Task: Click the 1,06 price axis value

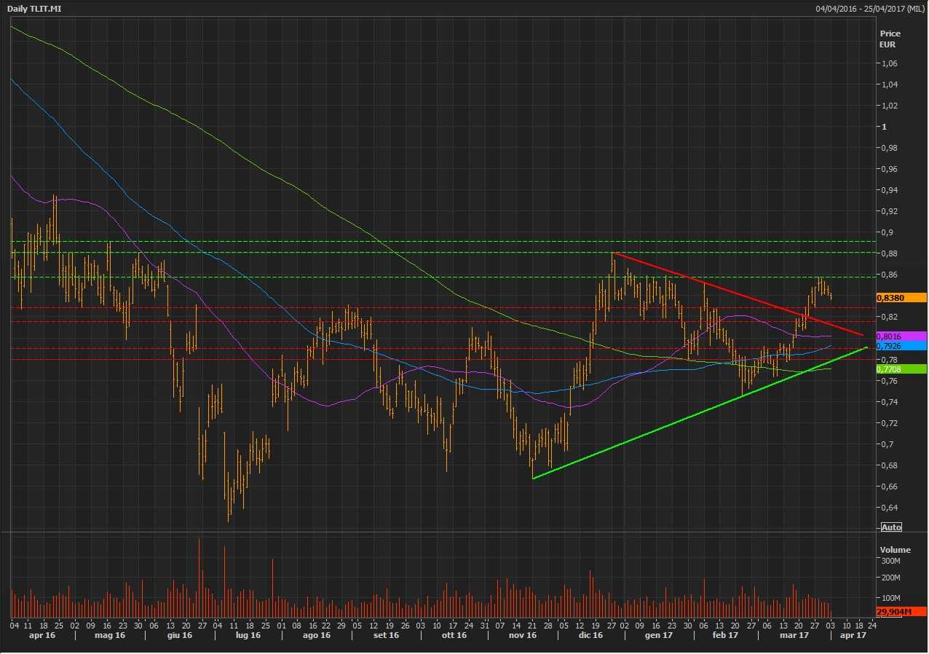Action: tap(889, 63)
